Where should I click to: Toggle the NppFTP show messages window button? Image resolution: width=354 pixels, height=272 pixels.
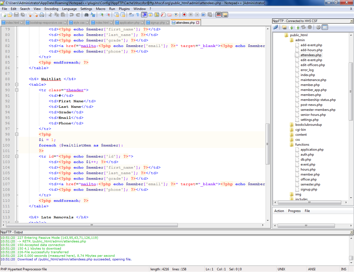(x=325, y=27)
